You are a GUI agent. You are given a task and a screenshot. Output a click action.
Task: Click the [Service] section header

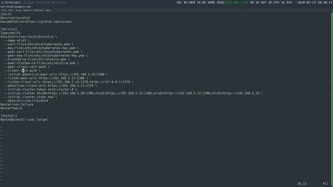[9, 29]
